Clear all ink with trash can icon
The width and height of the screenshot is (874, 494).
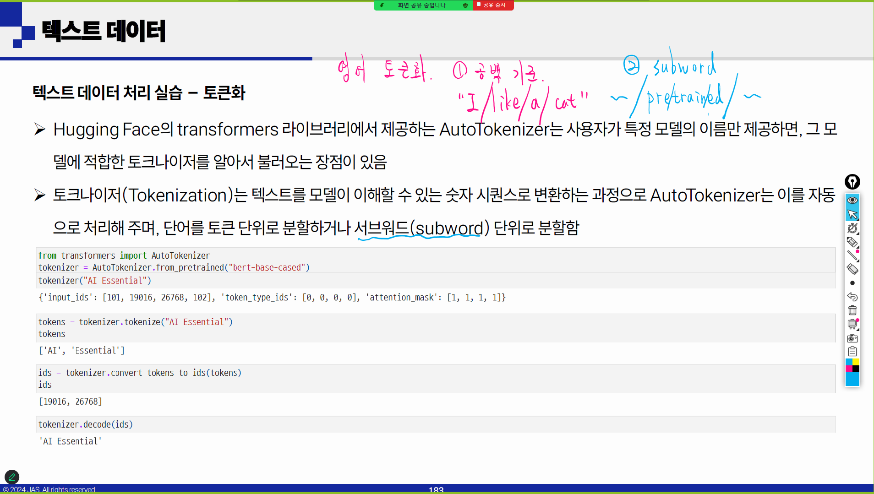(x=852, y=310)
